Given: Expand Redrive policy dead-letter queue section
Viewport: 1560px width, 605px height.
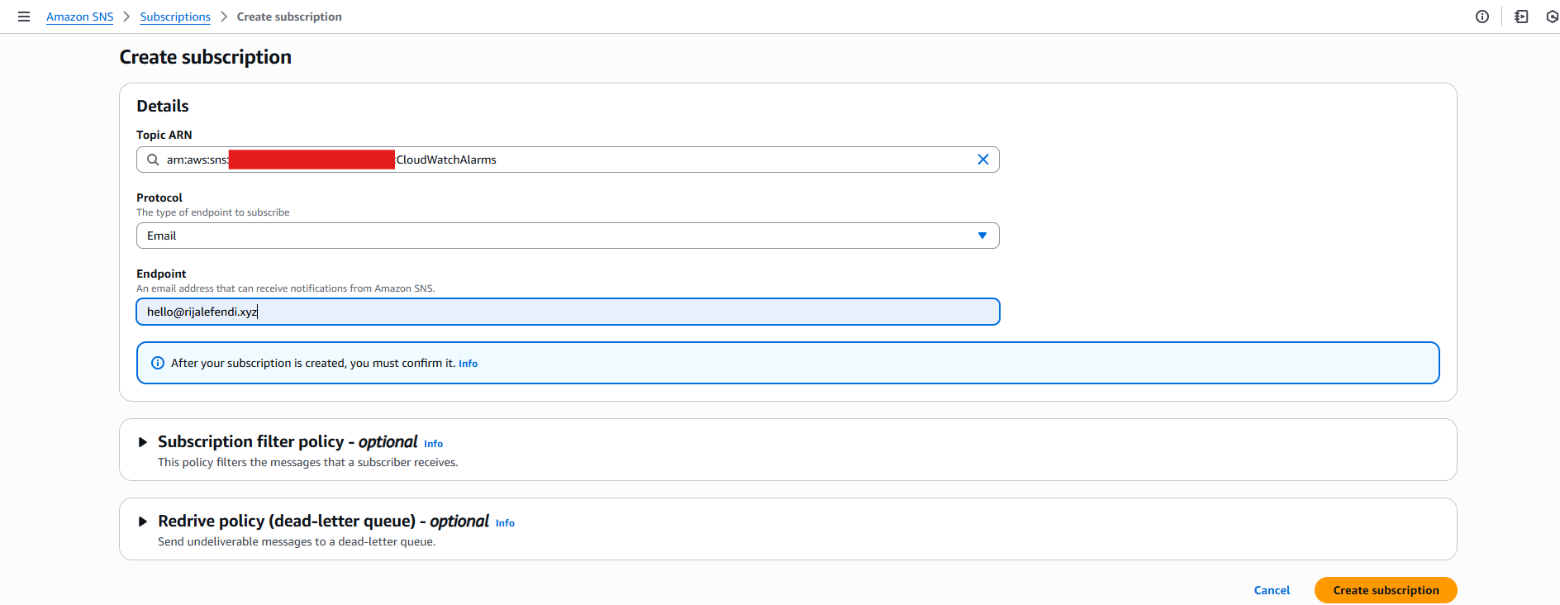Looking at the screenshot, I should point(143,522).
